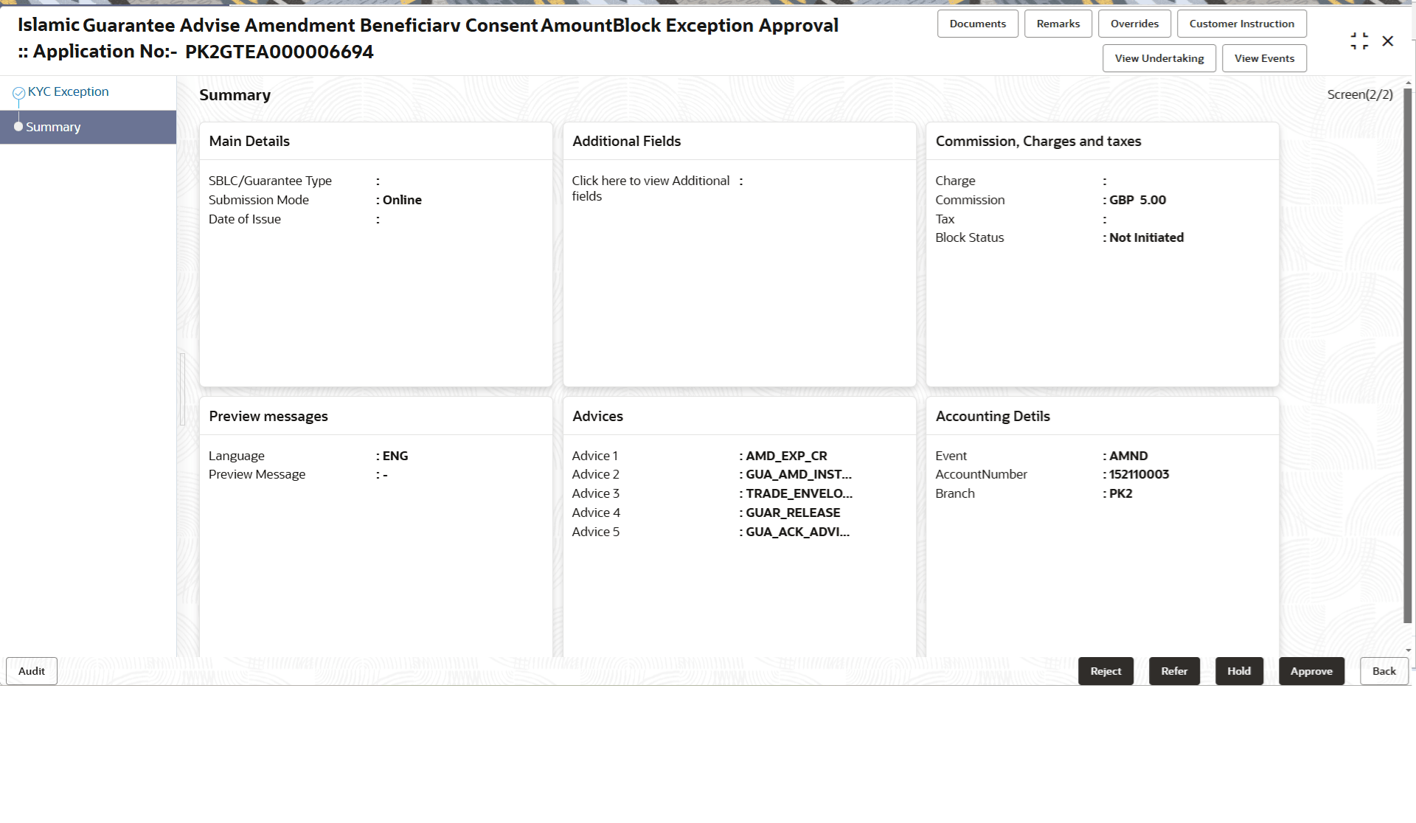The width and height of the screenshot is (1416, 823).
Task: Open the View Events screen
Action: point(1263,58)
